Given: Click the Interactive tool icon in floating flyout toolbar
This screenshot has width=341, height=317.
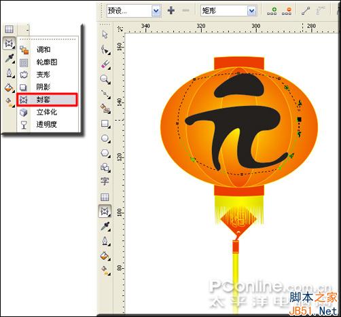Looking at the screenshot, I should click(10, 43).
